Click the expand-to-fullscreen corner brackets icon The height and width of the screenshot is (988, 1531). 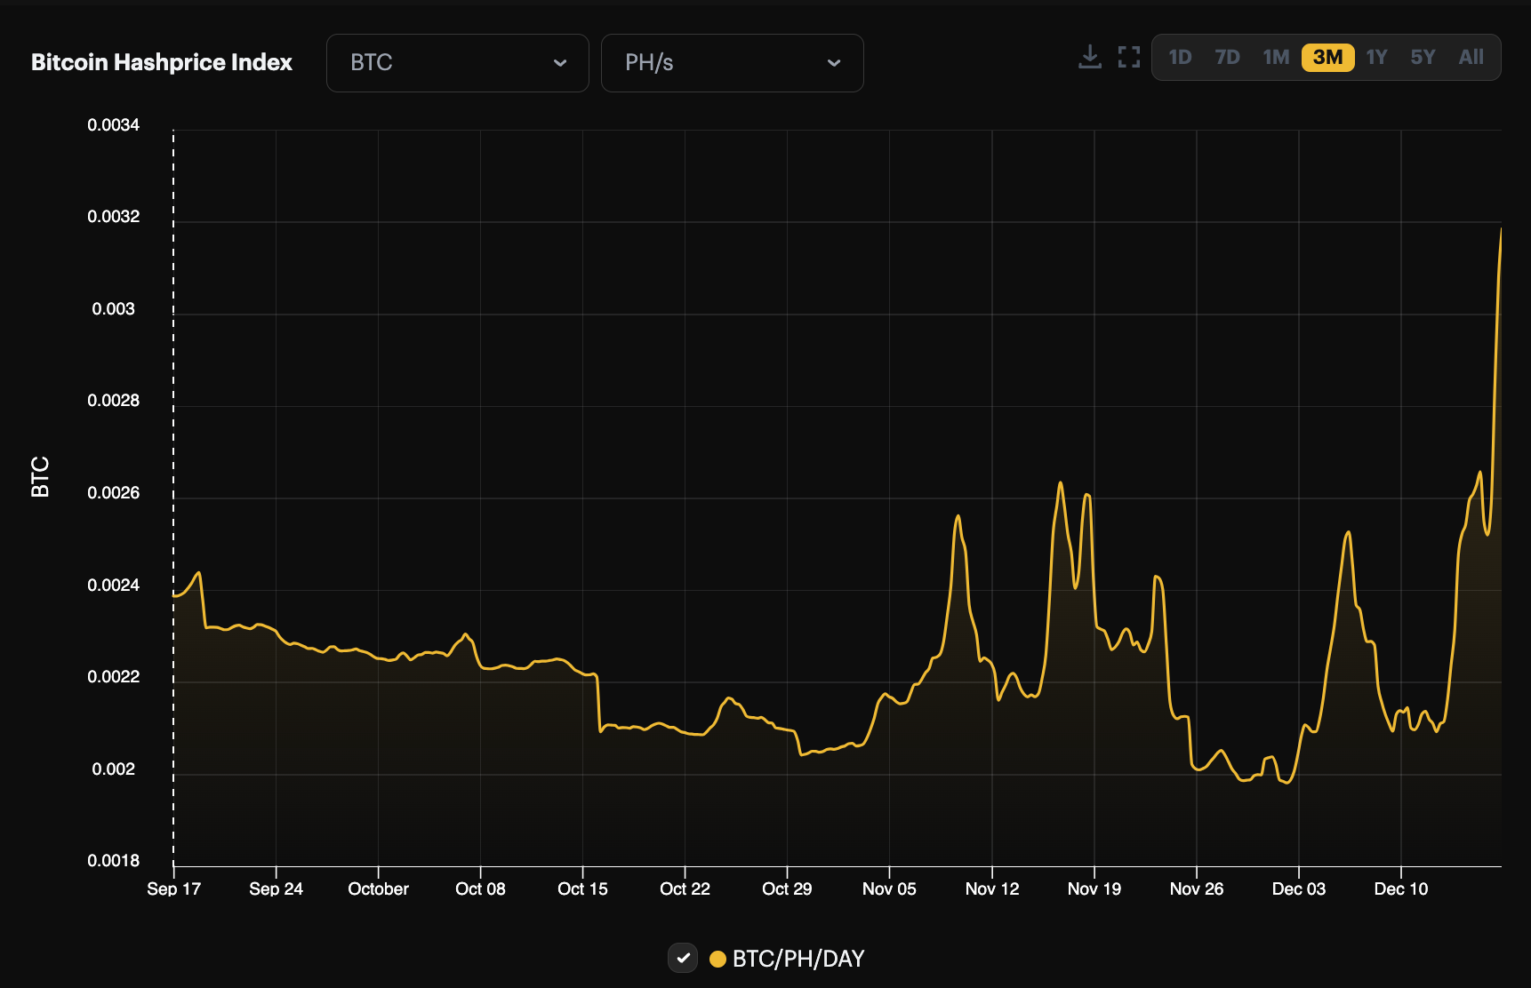1129,57
